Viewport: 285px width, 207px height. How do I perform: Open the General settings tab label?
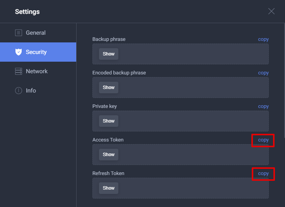click(36, 33)
